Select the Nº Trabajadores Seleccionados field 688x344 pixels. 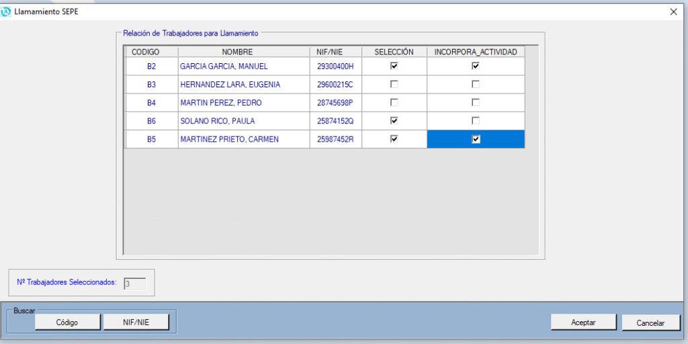coord(134,284)
